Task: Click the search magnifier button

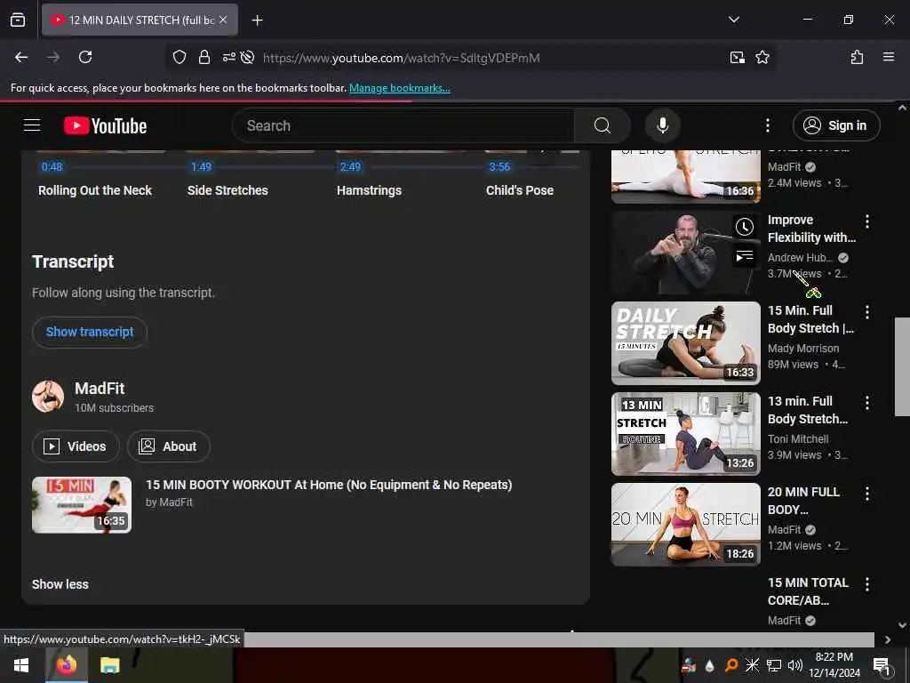Action: 603,125
